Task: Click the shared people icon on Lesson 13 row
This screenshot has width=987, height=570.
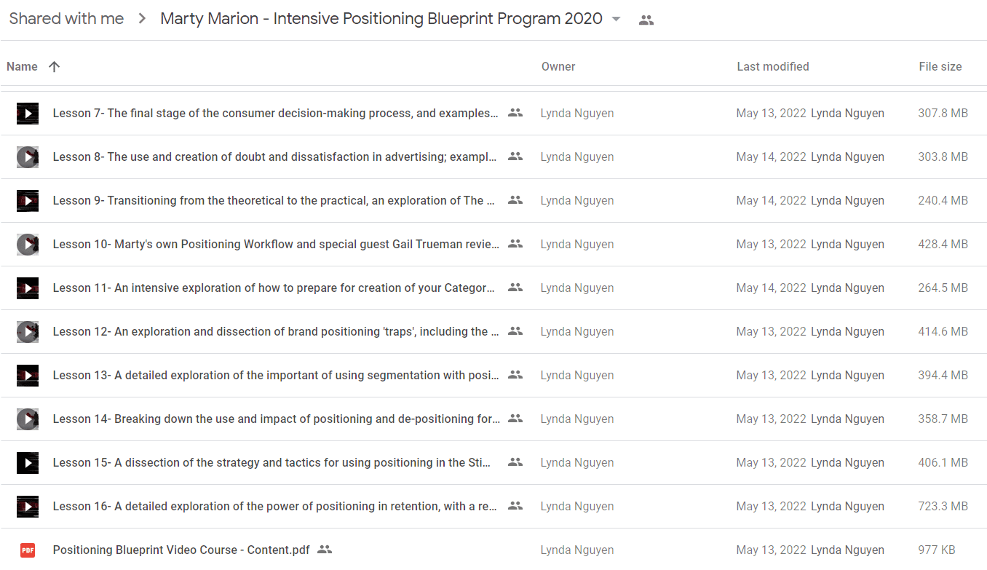Action: click(x=515, y=375)
